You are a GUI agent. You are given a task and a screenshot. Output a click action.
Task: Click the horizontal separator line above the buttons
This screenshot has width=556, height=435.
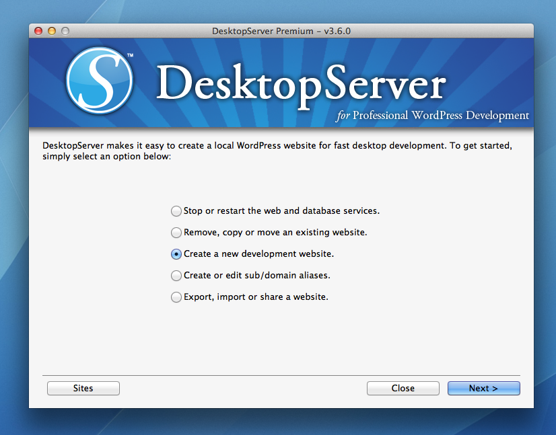click(x=281, y=375)
